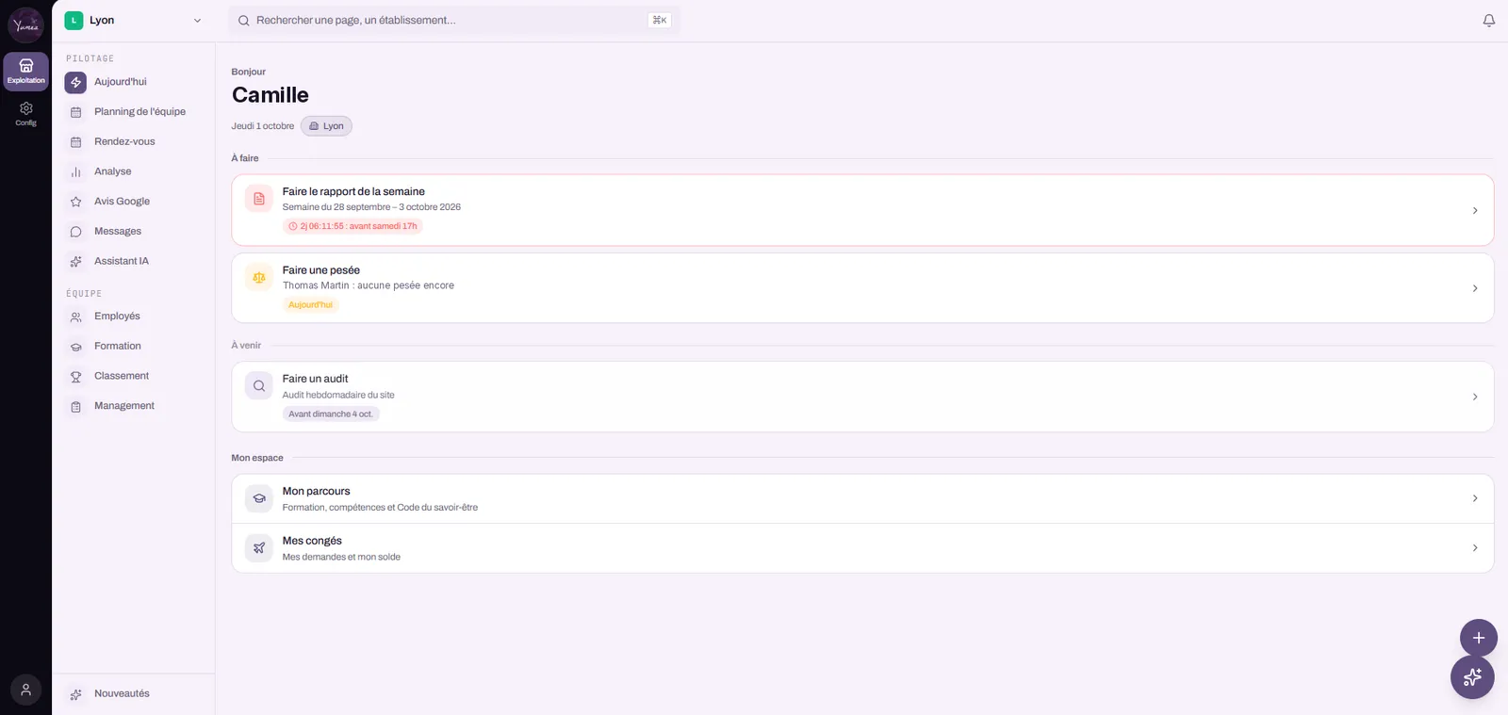Open the Exploitation section in left rail
Screen dimensions: 1508x715
pyautogui.click(x=25, y=72)
